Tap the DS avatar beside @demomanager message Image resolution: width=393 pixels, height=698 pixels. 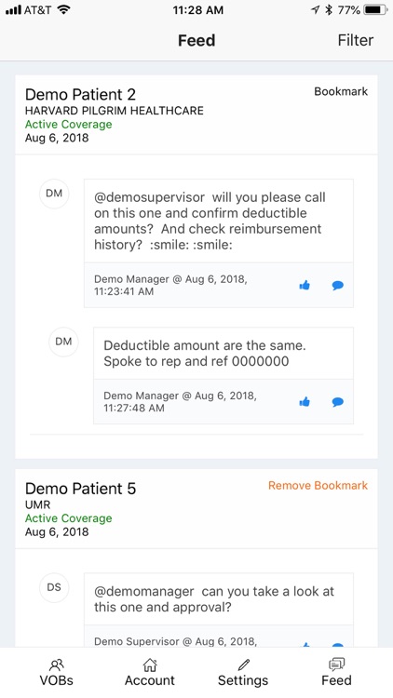pyautogui.click(x=54, y=587)
